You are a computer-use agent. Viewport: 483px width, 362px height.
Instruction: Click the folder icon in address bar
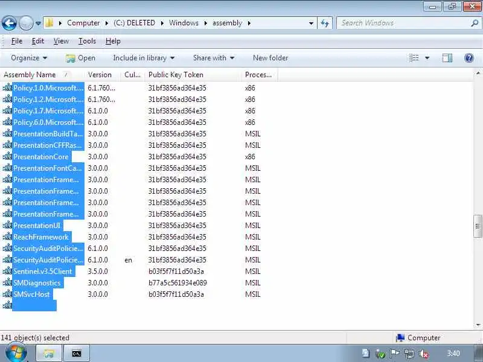[50, 23]
